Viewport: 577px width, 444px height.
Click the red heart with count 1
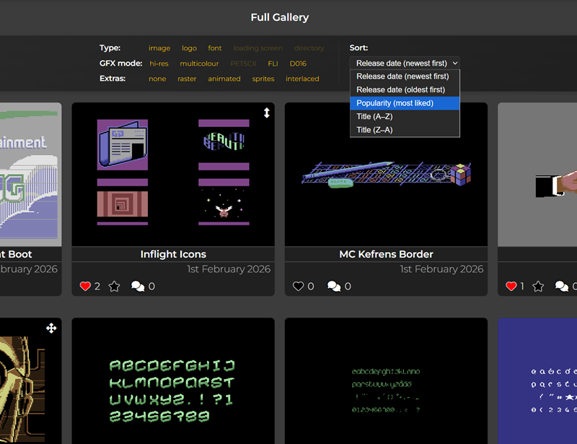511,287
